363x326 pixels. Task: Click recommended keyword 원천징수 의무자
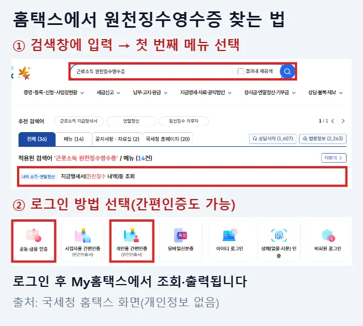184,121
